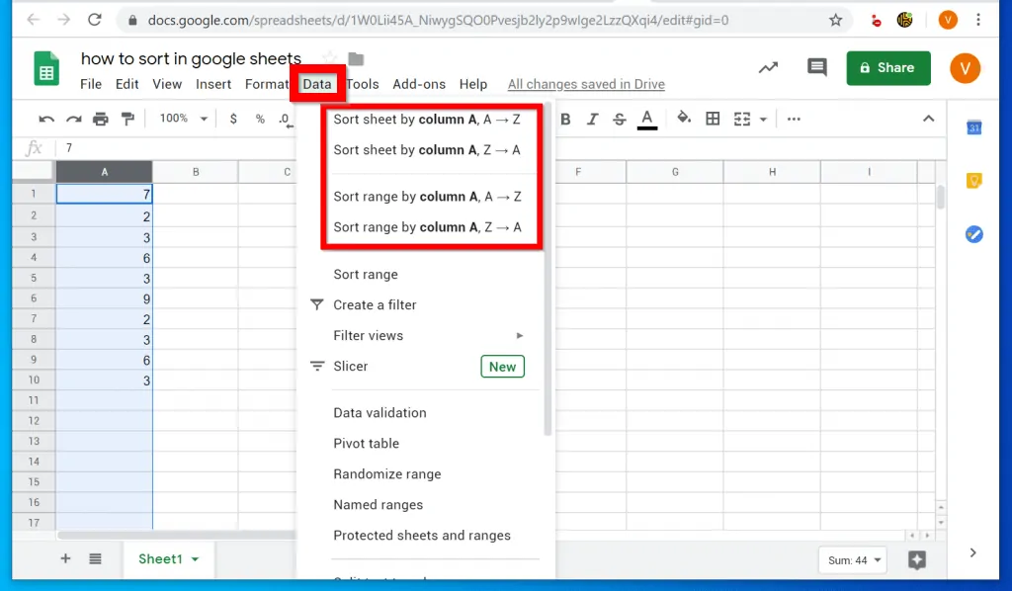This screenshot has width=1012, height=591.
Task: Open the merge cells dropdown arrow
Action: (x=762, y=119)
